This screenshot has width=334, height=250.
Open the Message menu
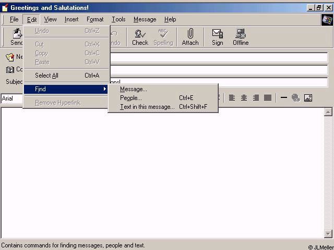pyautogui.click(x=145, y=19)
